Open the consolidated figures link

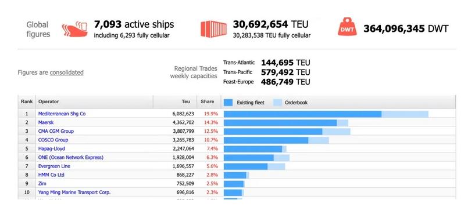tap(67, 72)
